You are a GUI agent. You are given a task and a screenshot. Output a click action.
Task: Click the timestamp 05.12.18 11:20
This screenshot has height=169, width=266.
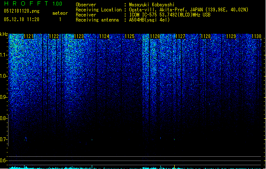click(x=22, y=19)
